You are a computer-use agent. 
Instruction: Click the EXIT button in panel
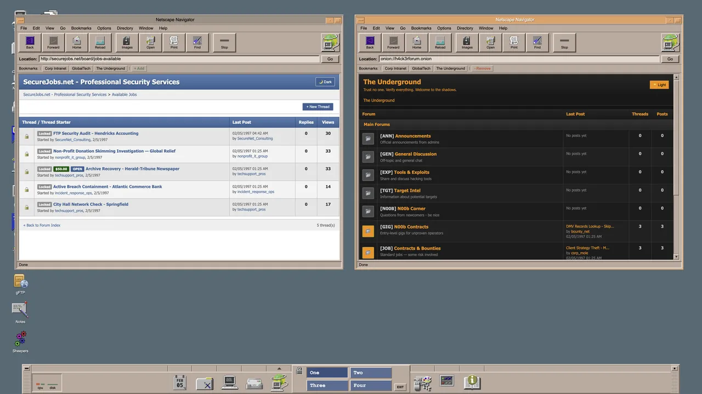tap(400, 387)
